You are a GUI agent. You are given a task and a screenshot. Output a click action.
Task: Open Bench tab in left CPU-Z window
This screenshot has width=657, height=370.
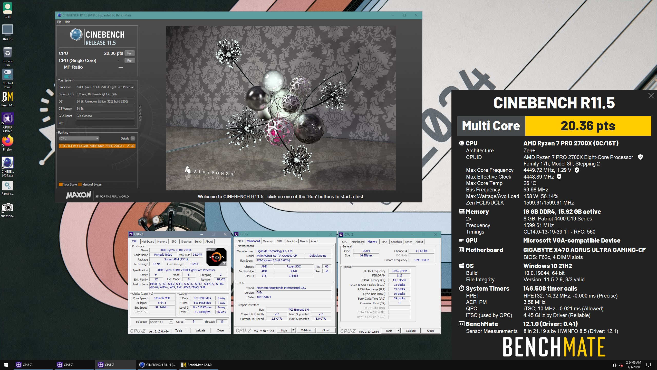point(198,241)
